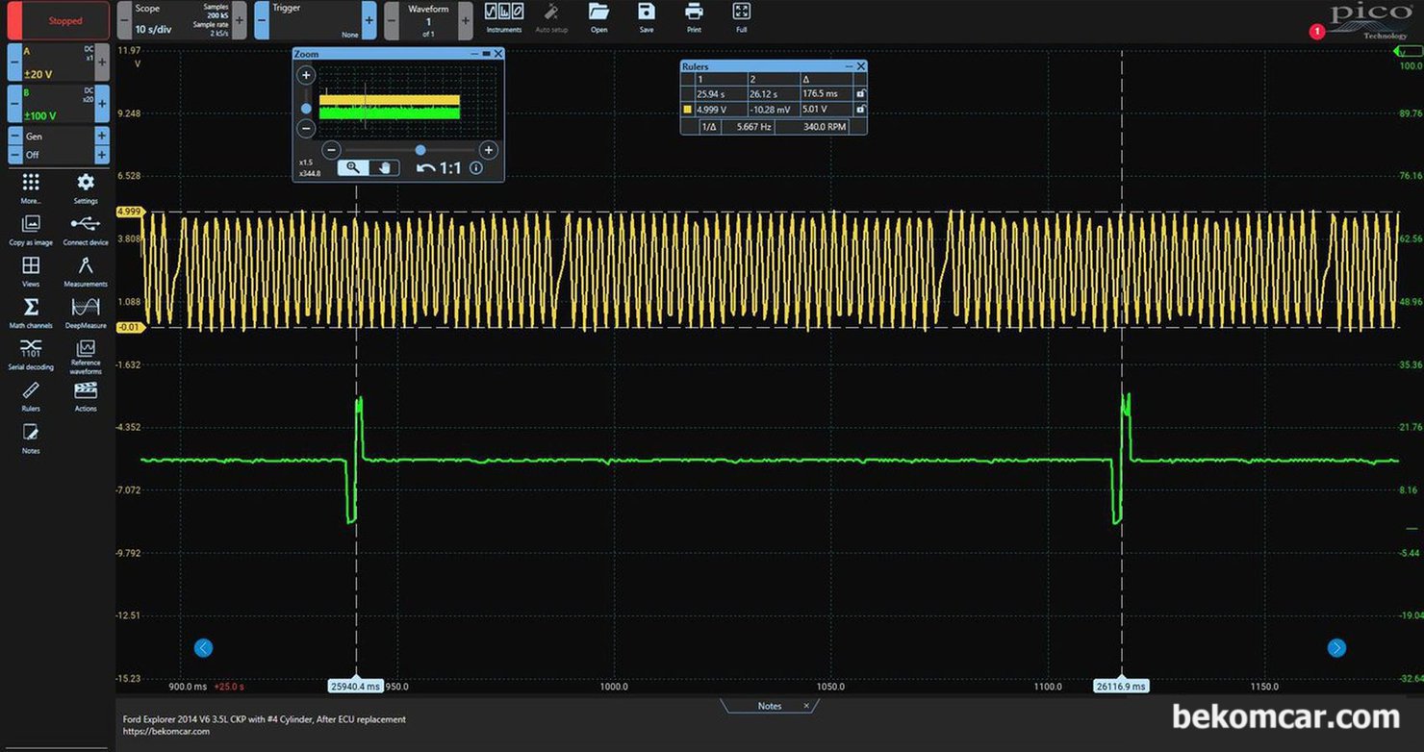
Task: Increase the Trigger setting
Action: pos(369,20)
